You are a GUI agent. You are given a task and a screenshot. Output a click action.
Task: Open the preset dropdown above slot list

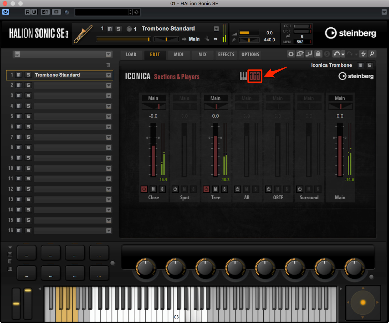[x=108, y=54]
